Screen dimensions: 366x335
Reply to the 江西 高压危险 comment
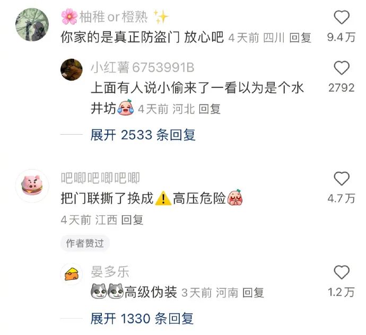click(132, 220)
